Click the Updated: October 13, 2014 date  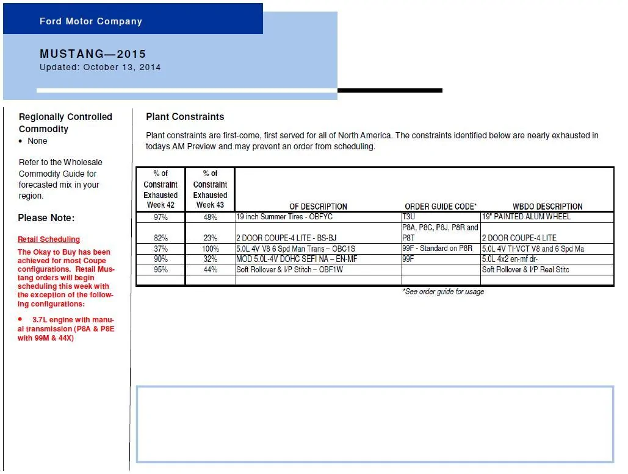tap(100, 67)
